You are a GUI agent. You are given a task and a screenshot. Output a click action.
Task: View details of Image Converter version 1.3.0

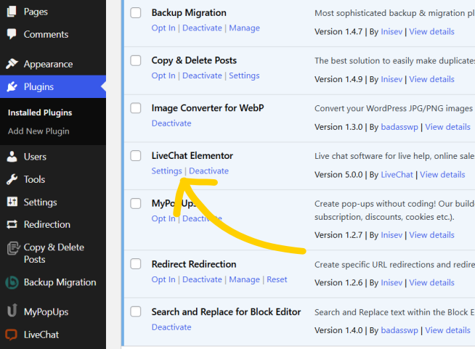coord(447,127)
